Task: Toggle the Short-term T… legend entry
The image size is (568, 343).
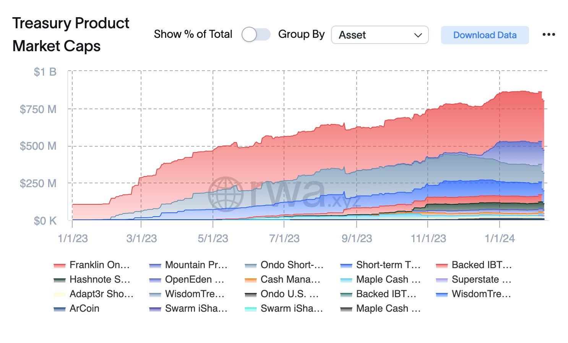Action: (x=380, y=265)
